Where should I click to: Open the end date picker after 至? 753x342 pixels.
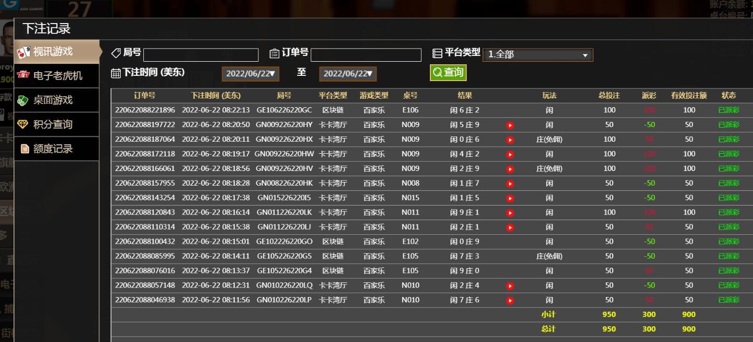point(348,74)
